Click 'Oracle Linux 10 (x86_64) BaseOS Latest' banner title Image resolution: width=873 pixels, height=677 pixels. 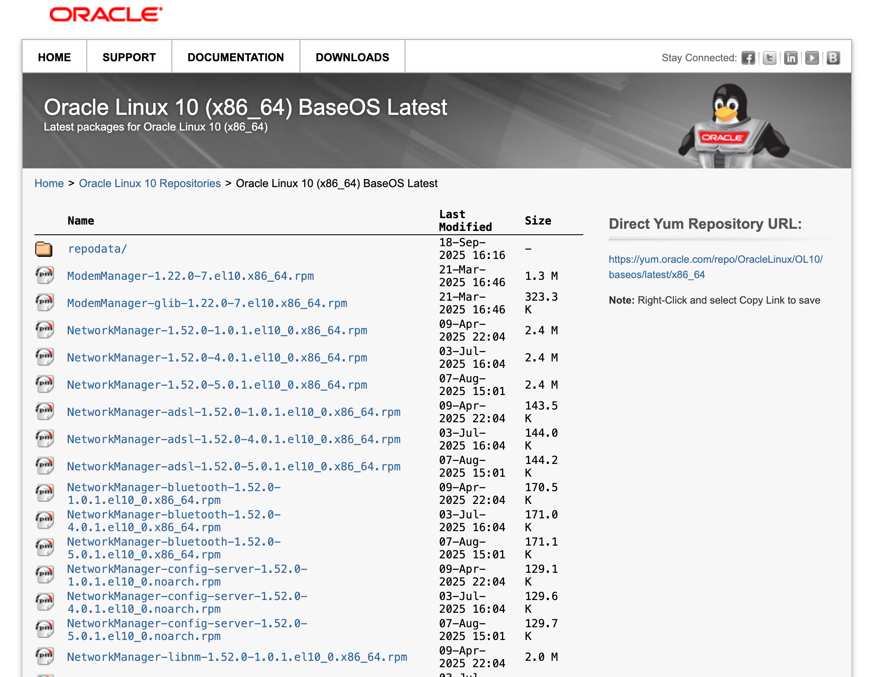[245, 107]
